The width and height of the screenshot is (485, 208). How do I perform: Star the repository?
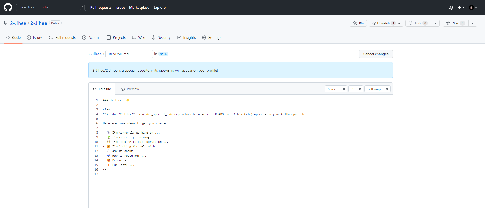point(455,23)
